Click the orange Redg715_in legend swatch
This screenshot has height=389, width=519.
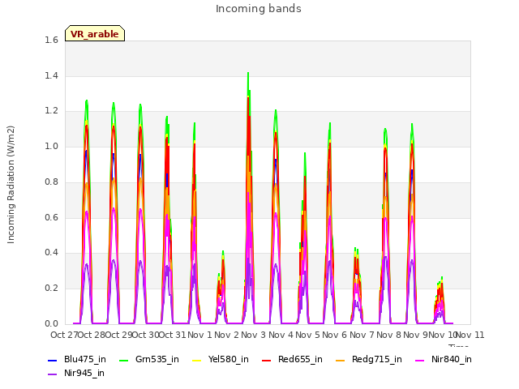coord(341,360)
